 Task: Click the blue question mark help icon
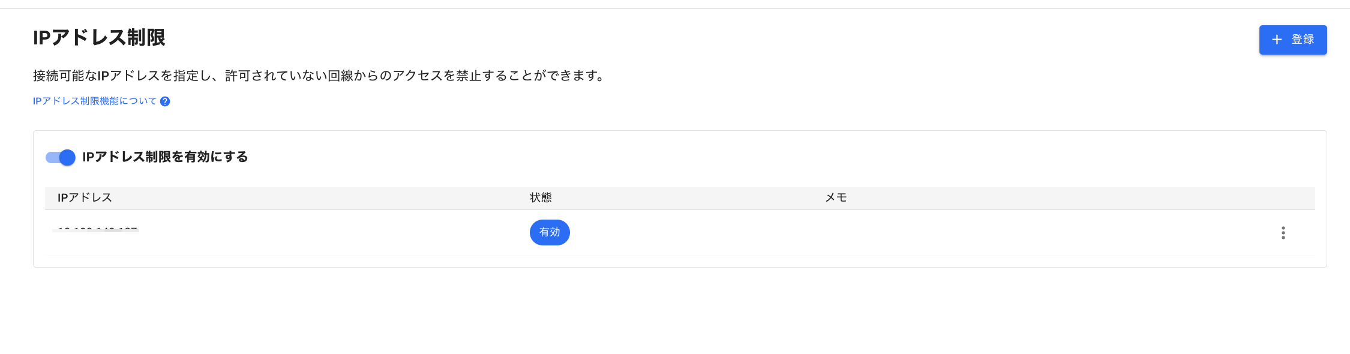(x=165, y=101)
